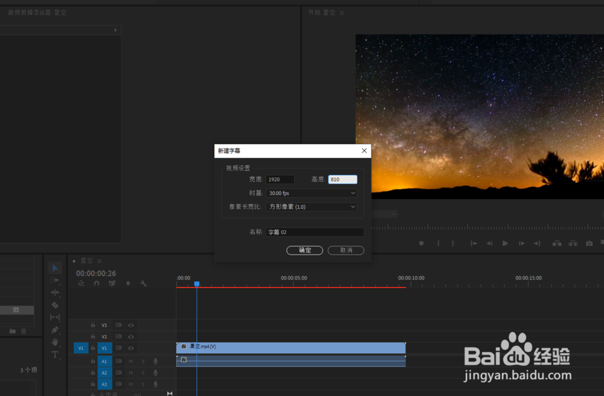Open the 像素长宽比 dropdown
The height and width of the screenshot is (396, 604).
coord(312,207)
